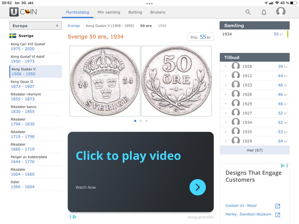Click the Designs That Engage Customers ad
299x224 pixels.
[x=254, y=176]
